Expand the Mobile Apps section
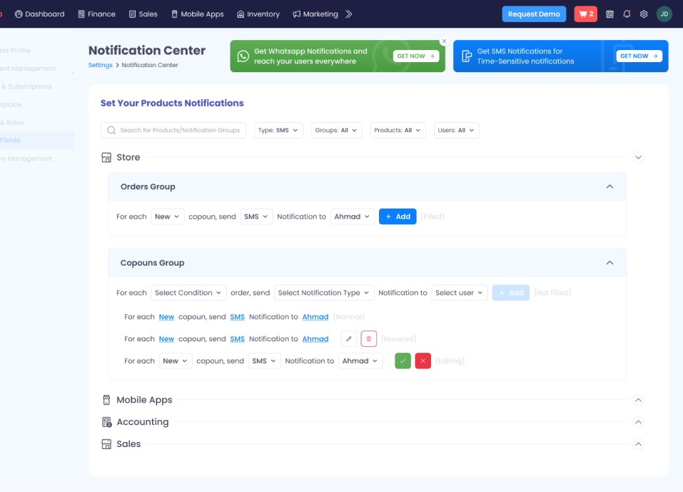Screen dimensions: 683x492 (638, 401)
